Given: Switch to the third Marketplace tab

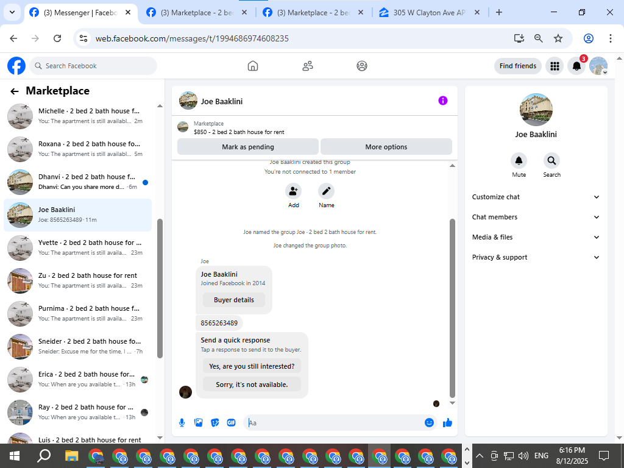Looking at the screenshot, I should coord(314,13).
